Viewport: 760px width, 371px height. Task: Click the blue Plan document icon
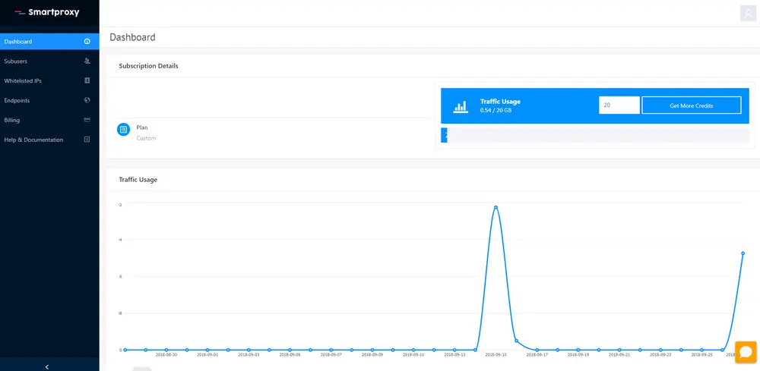(123, 130)
